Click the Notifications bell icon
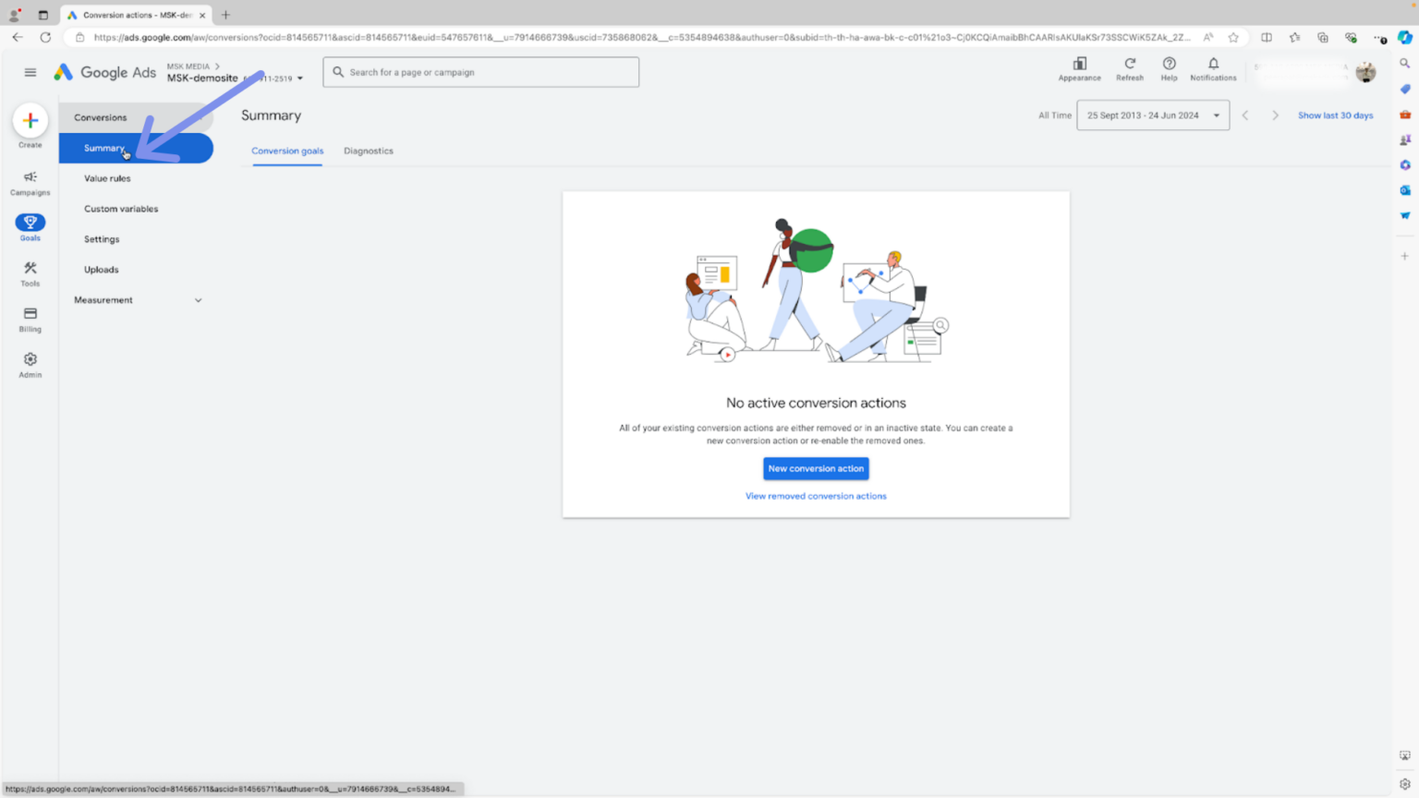This screenshot has height=798, width=1419. click(x=1212, y=66)
